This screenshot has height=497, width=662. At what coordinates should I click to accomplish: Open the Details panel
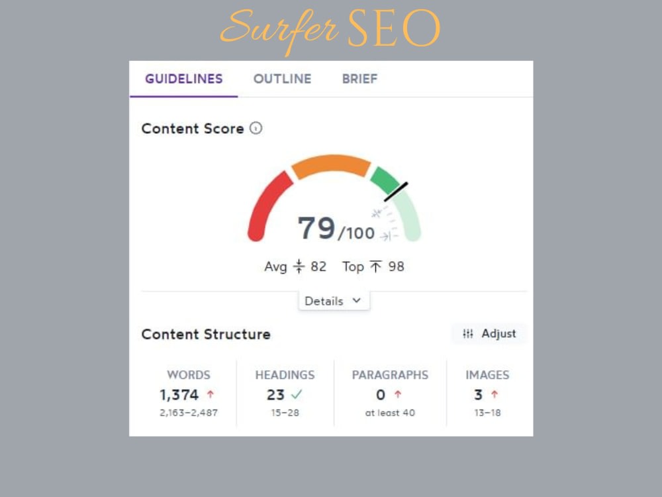(334, 301)
